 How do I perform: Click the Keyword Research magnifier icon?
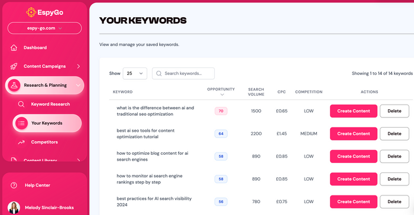[21, 104]
